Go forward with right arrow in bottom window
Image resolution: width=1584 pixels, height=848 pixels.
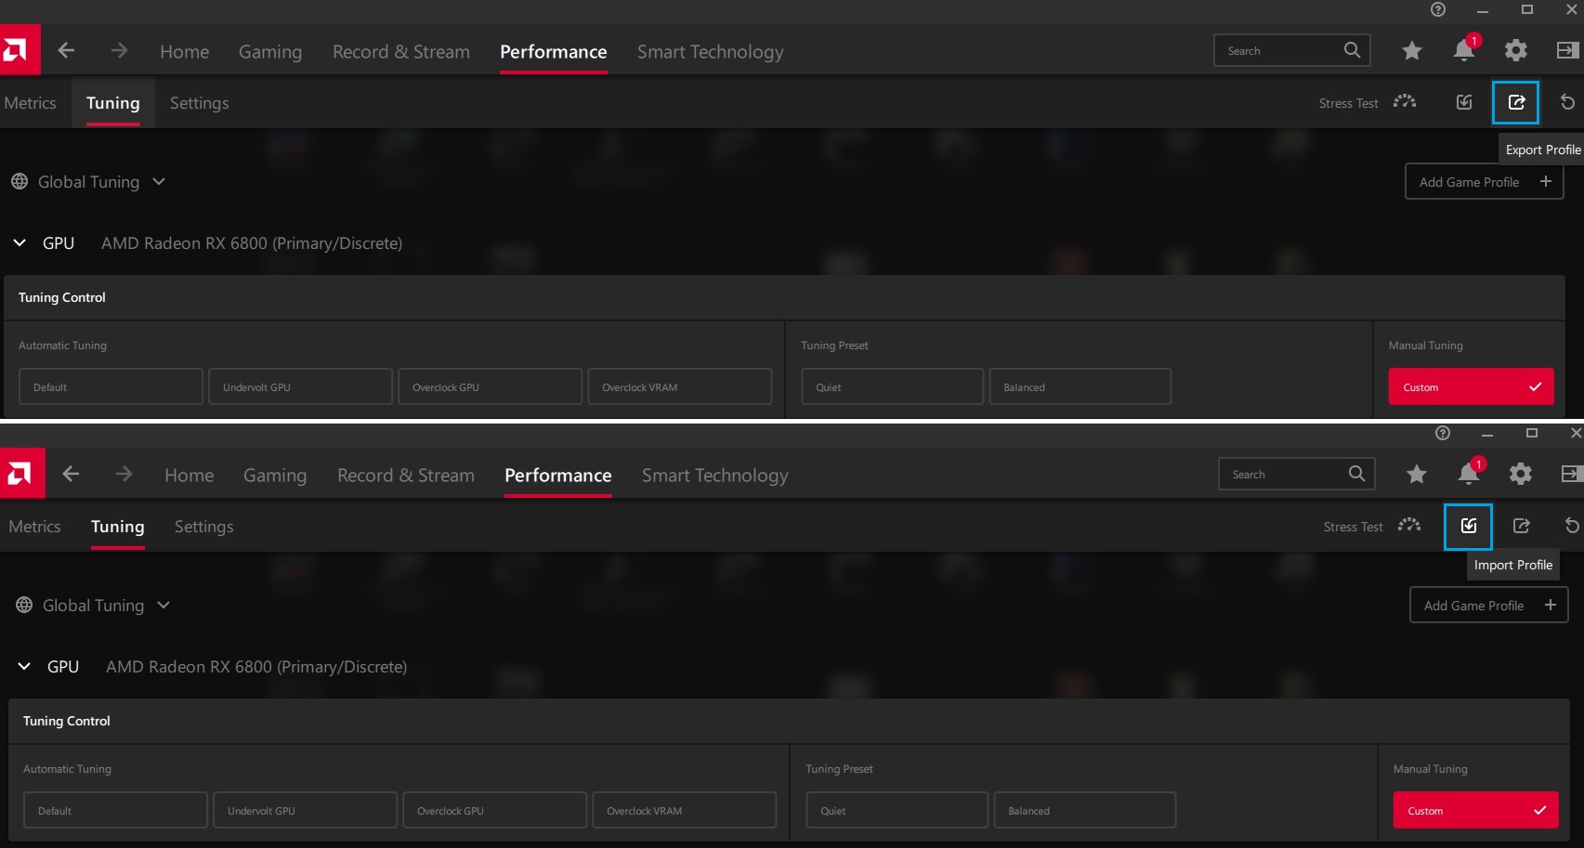point(124,474)
